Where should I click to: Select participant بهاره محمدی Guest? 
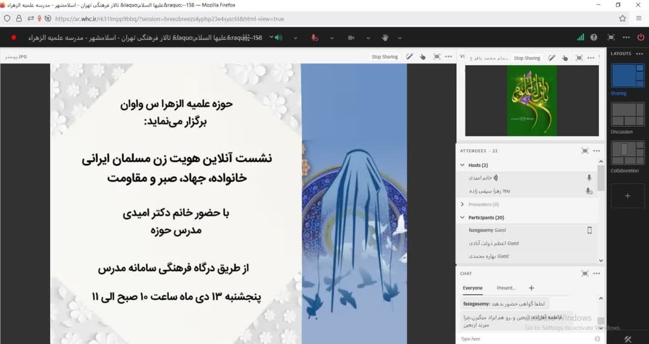click(x=527, y=256)
